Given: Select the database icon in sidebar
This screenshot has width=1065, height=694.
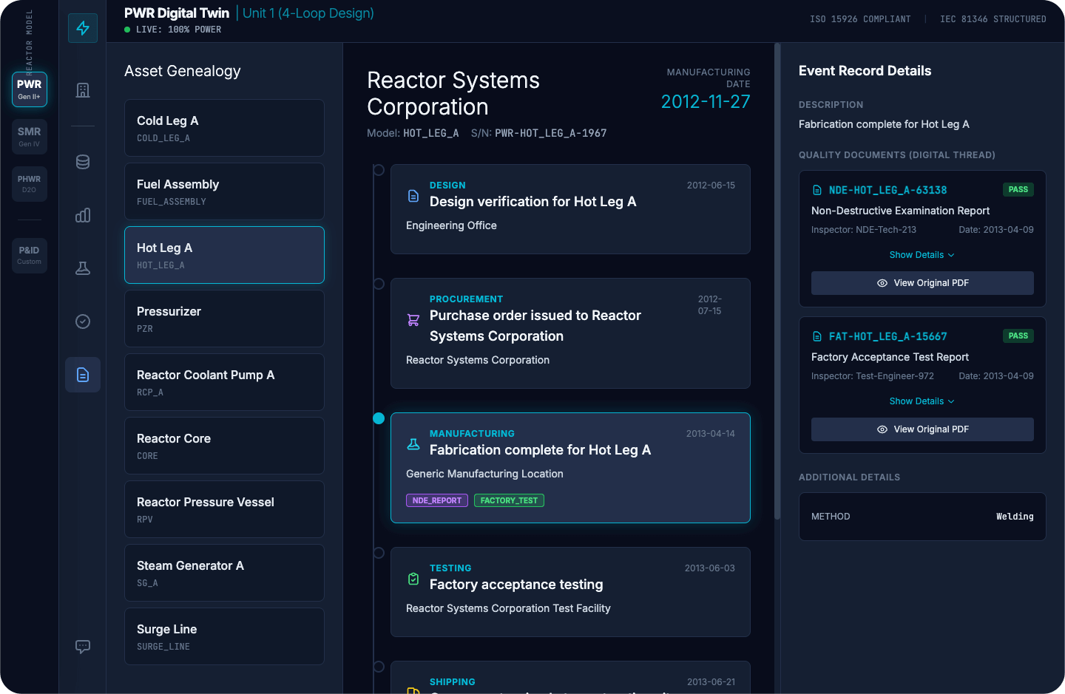Looking at the screenshot, I should tap(83, 162).
